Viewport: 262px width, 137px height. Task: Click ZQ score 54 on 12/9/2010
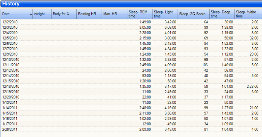click(x=206, y=54)
